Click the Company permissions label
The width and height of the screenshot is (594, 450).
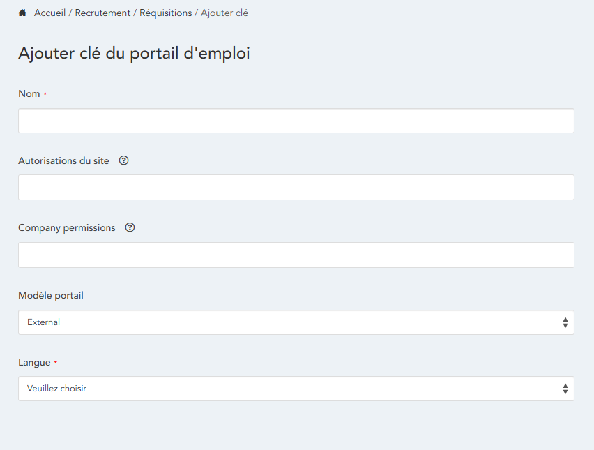coord(67,227)
